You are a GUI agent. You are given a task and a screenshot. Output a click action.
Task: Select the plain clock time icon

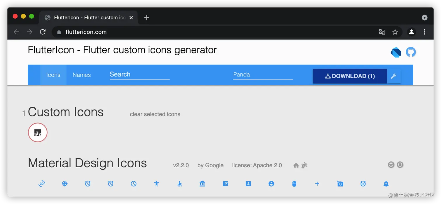(x=134, y=184)
